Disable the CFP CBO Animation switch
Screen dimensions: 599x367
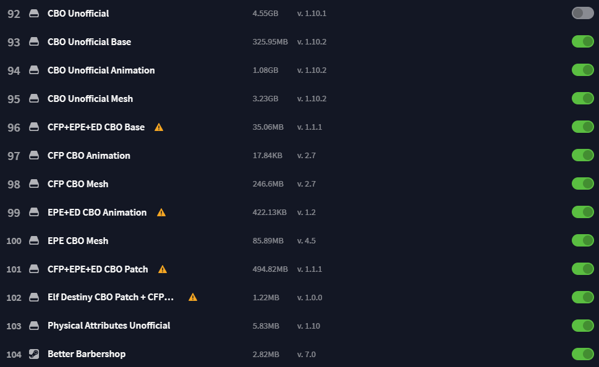coord(582,155)
